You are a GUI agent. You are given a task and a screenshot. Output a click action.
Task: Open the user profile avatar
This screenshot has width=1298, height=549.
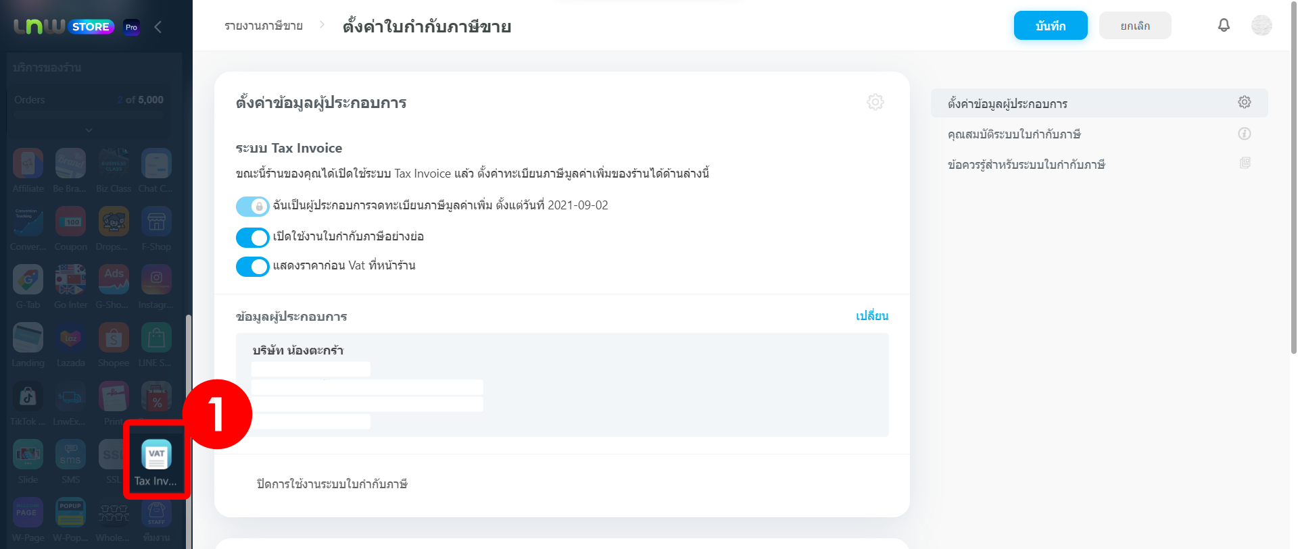[x=1261, y=26]
